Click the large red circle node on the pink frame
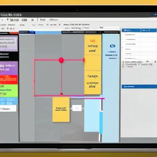Viewport: 157px width, 157px height. (61, 60)
